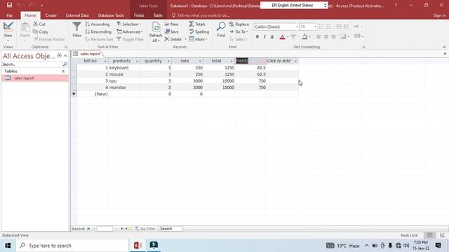This screenshot has height=252, width=449.
Task: Center the text alignment
Action: click(x=326, y=36)
